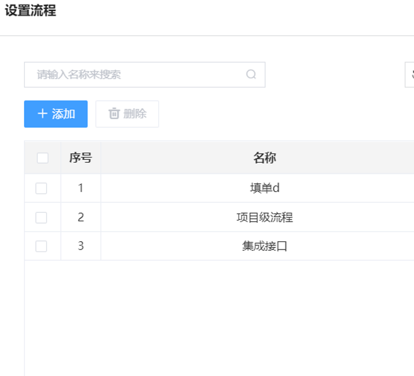Screen dimensions: 414x376
Task: Check the checkbox for row 填单d
Action: pyautogui.click(x=41, y=188)
